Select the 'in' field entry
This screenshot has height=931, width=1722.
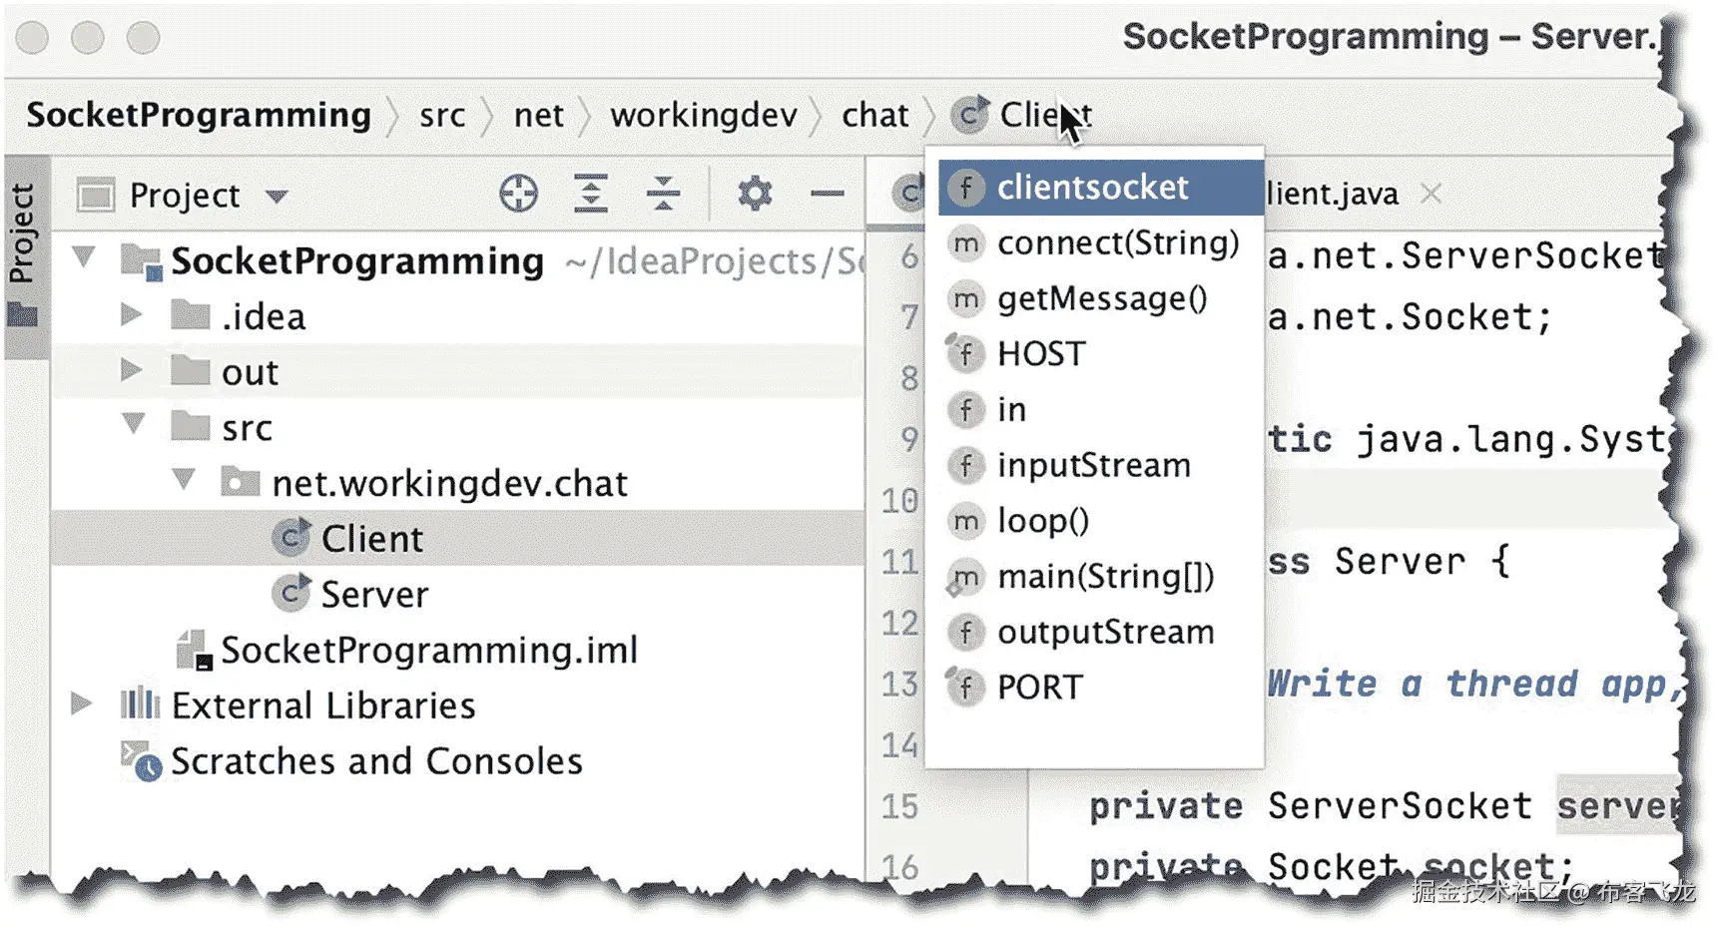[1100, 410]
